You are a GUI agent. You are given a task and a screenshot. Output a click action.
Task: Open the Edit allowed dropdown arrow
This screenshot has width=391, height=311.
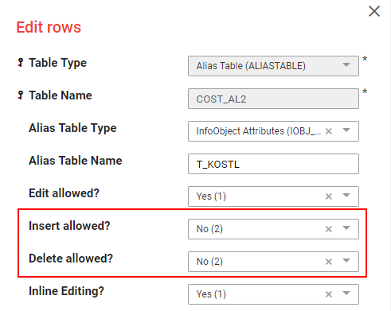click(x=346, y=196)
